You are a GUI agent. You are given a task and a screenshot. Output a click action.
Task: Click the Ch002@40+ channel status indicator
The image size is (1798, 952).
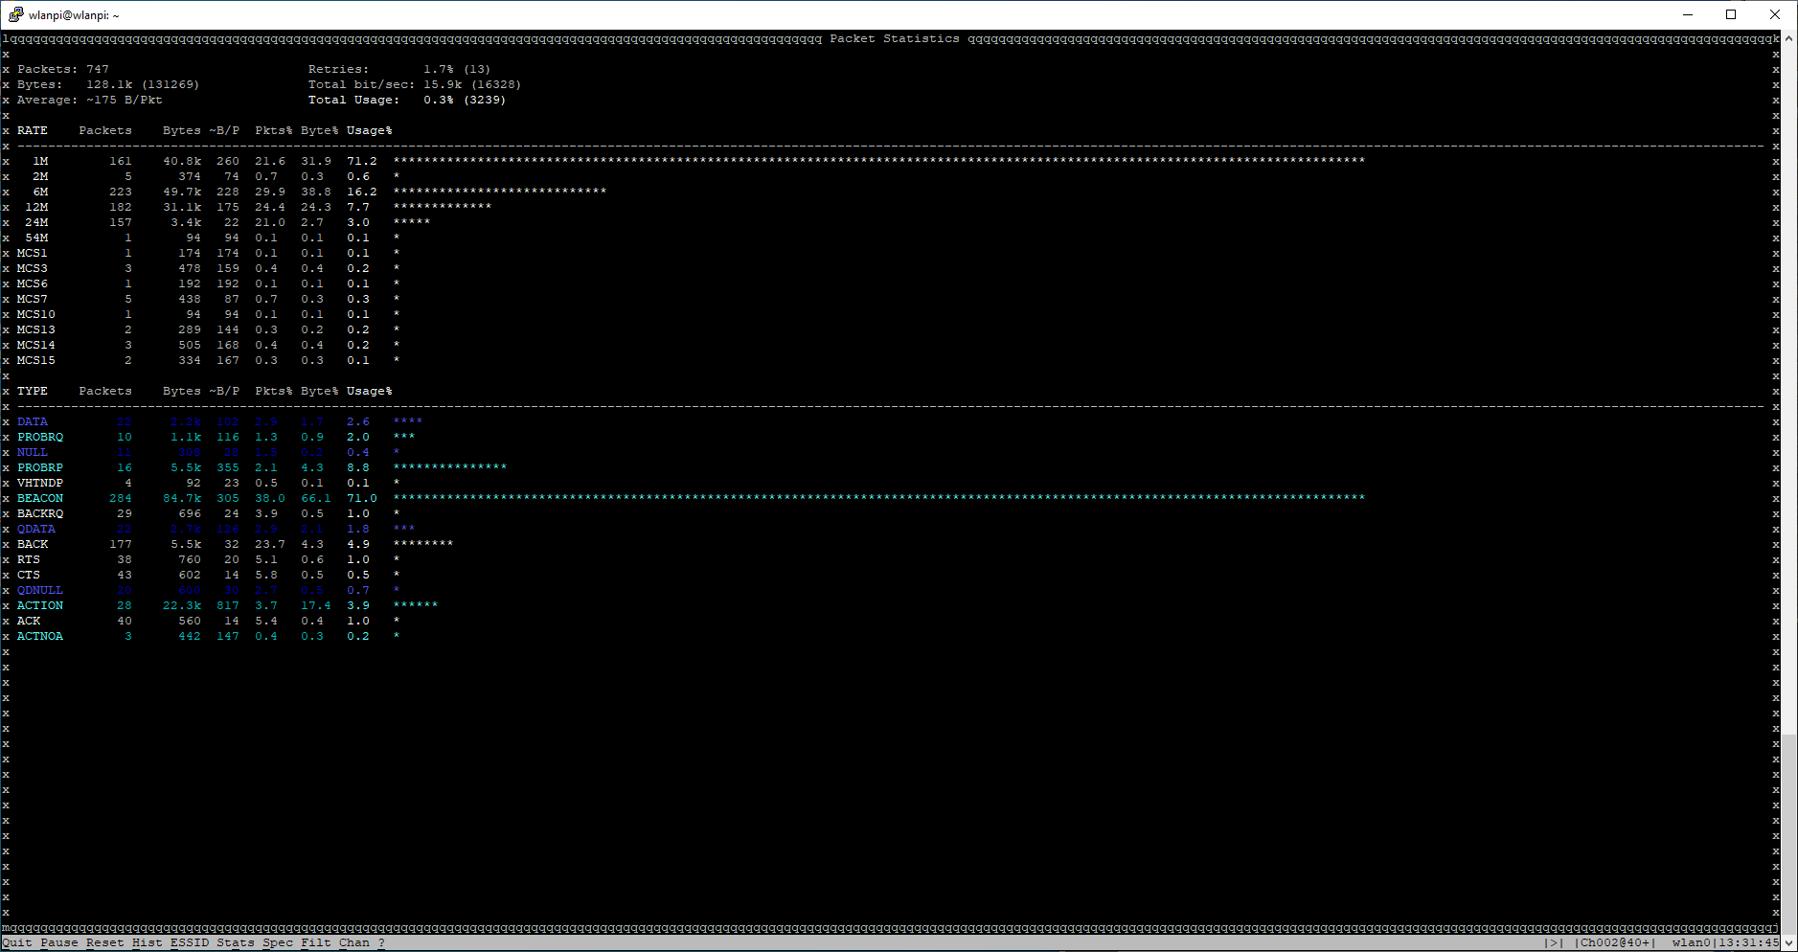pos(1615,942)
